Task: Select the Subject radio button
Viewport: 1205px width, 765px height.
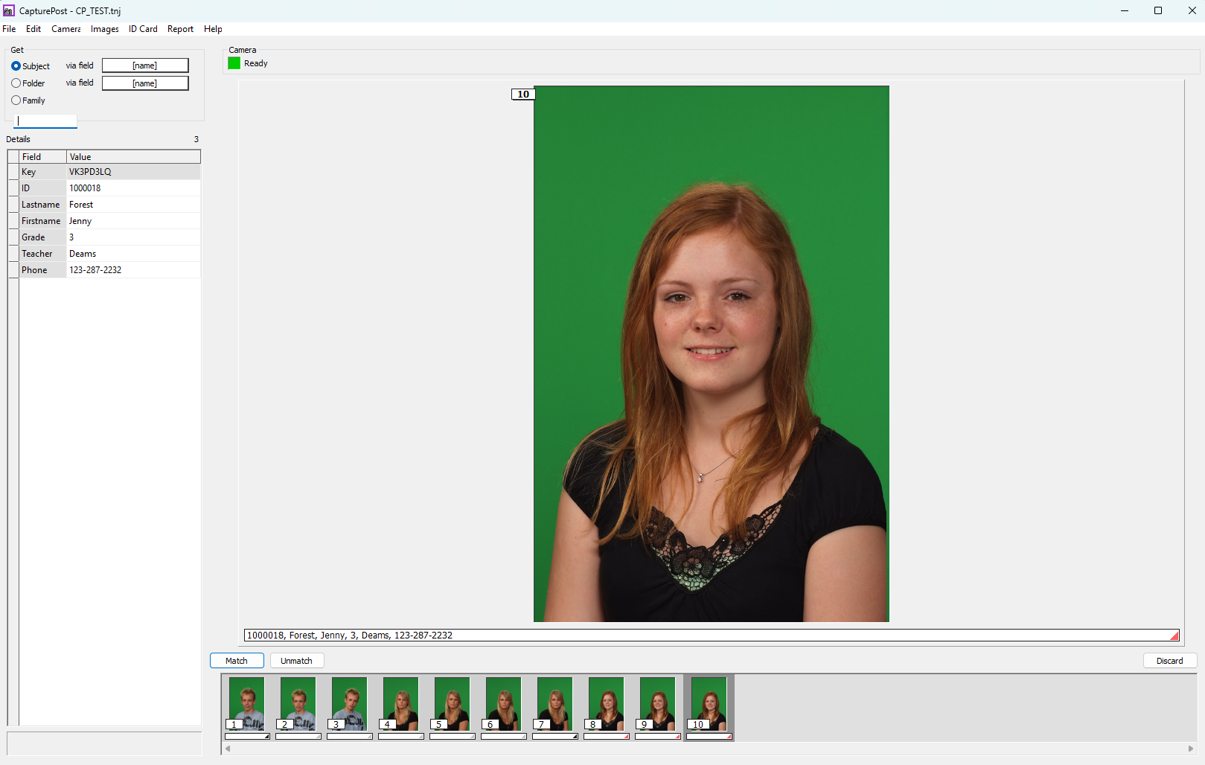Action: point(16,66)
